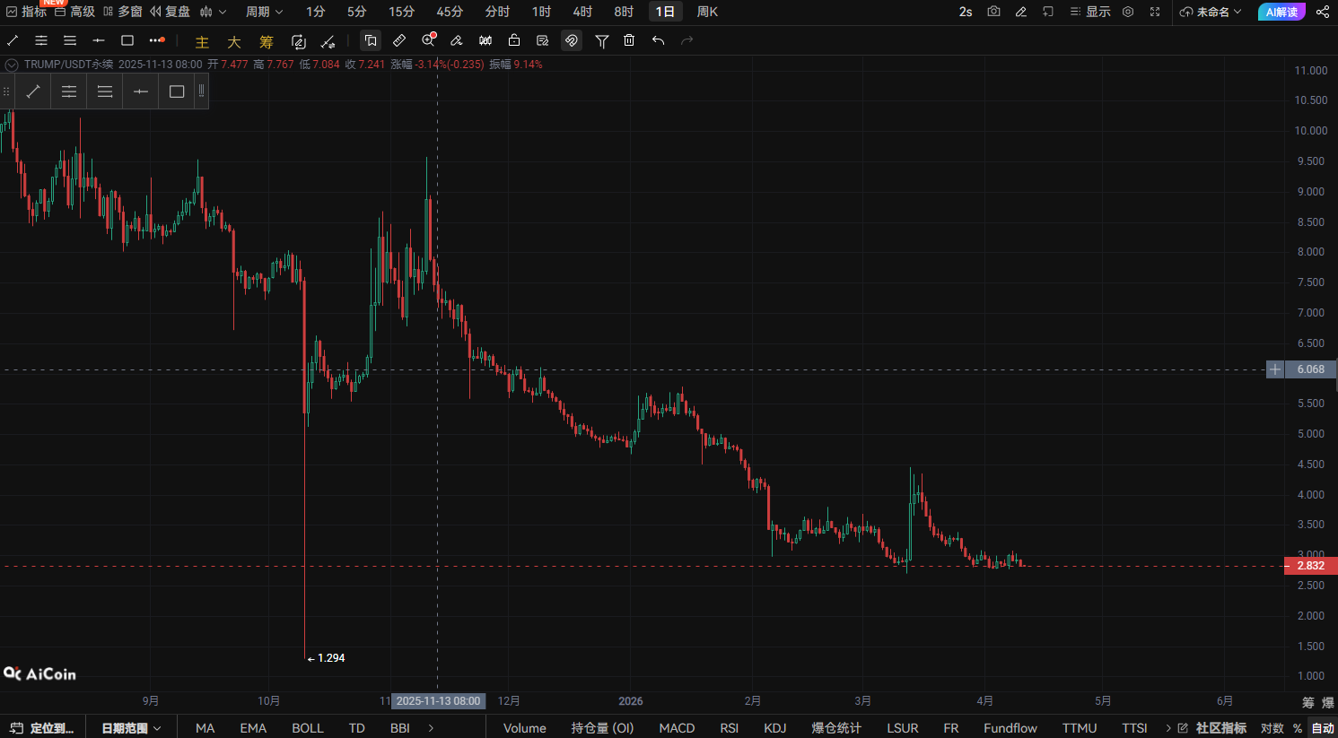Viewport: 1338px width, 738px height.
Task: Click the zoom-in magnifier tool
Action: (429, 39)
